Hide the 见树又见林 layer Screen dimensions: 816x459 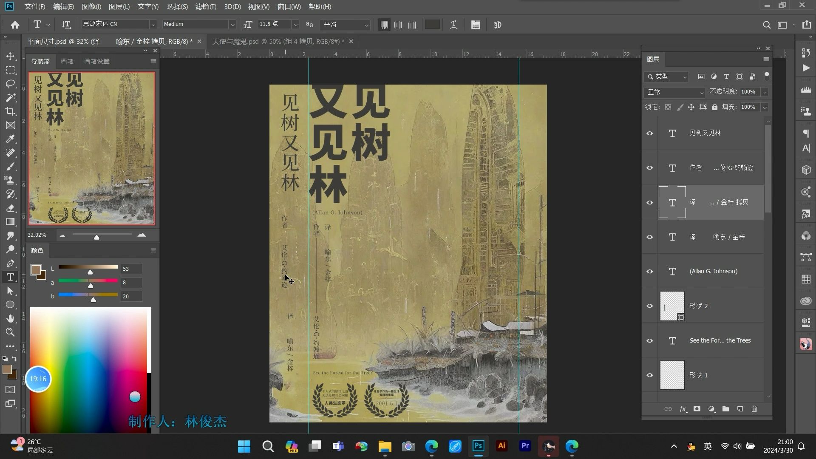pyautogui.click(x=650, y=133)
